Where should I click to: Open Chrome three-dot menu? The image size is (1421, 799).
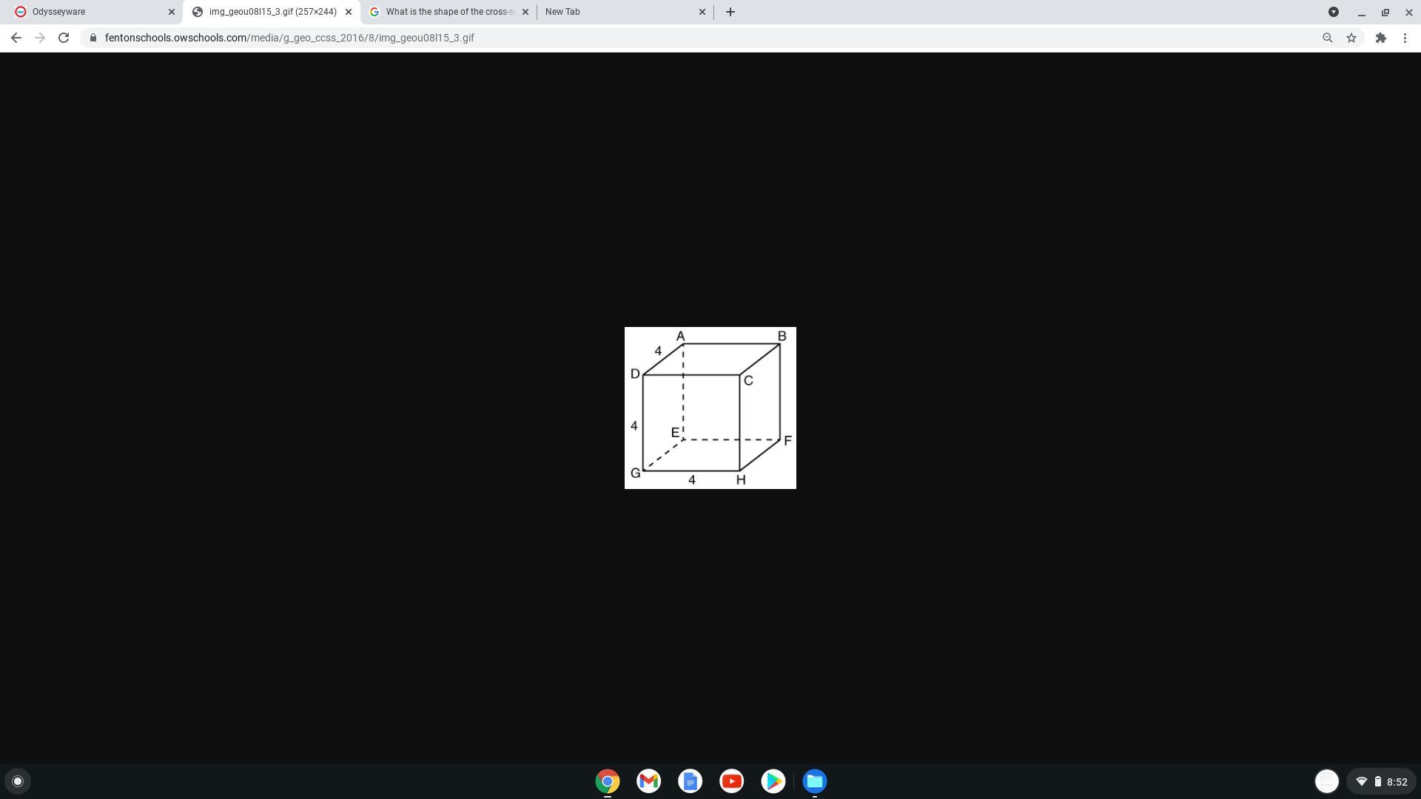pyautogui.click(x=1405, y=38)
